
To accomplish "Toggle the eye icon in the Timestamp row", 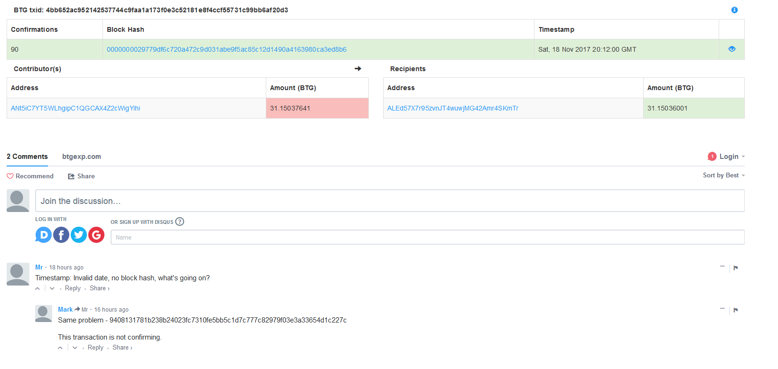I will coord(731,49).
